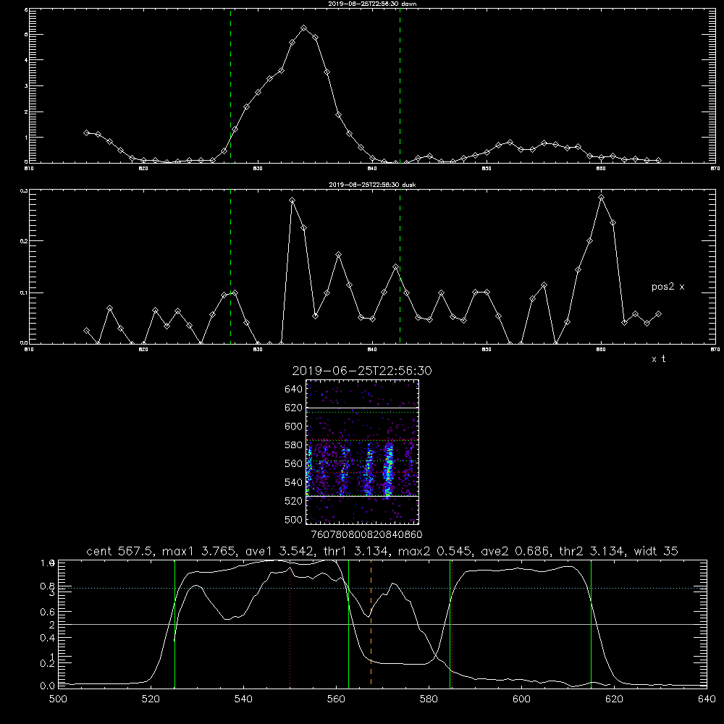724x724 pixels.
Task: Click the green solid line at 525
Action: (174, 623)
